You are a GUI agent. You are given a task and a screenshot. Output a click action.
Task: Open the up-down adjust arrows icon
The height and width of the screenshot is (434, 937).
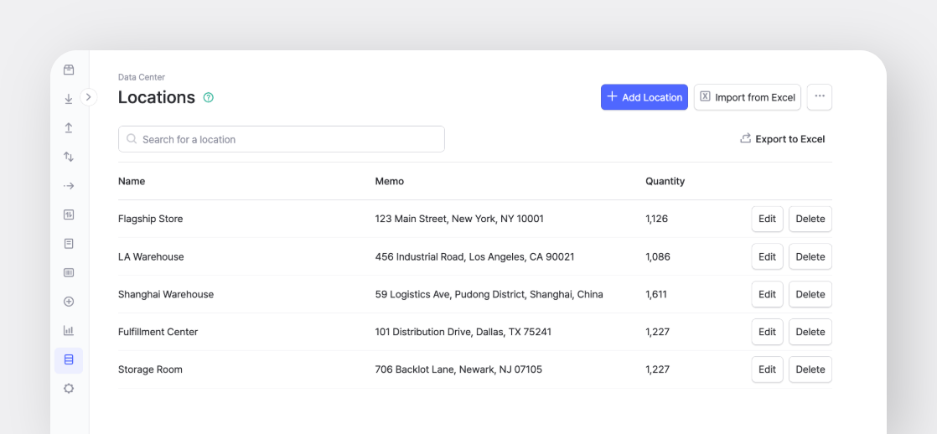pyautogui.click(x=69, y=157)
